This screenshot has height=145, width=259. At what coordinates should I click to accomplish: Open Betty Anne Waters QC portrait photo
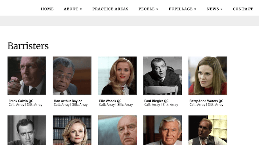click(208, 76)
